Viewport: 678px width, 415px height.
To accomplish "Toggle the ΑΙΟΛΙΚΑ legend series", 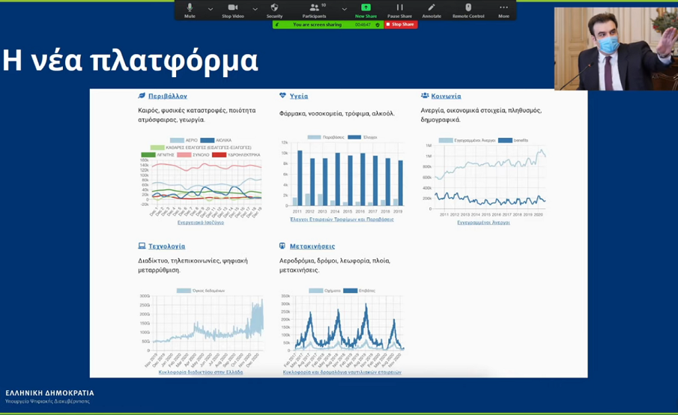I will click(x=208, y=141).
